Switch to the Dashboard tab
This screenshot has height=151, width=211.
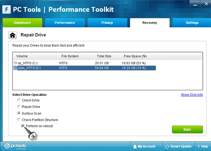pos(22,23)
